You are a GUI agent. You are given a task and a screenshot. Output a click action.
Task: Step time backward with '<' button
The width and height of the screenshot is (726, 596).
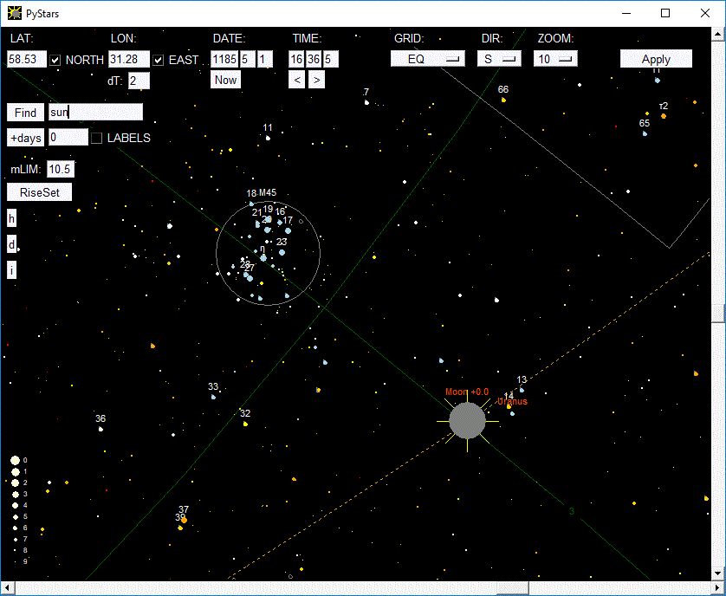[297, 80]
